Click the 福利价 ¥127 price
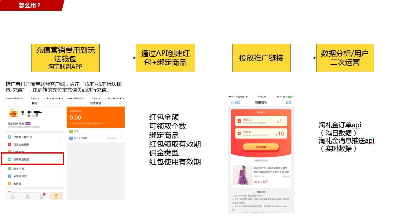 (261, 182)
